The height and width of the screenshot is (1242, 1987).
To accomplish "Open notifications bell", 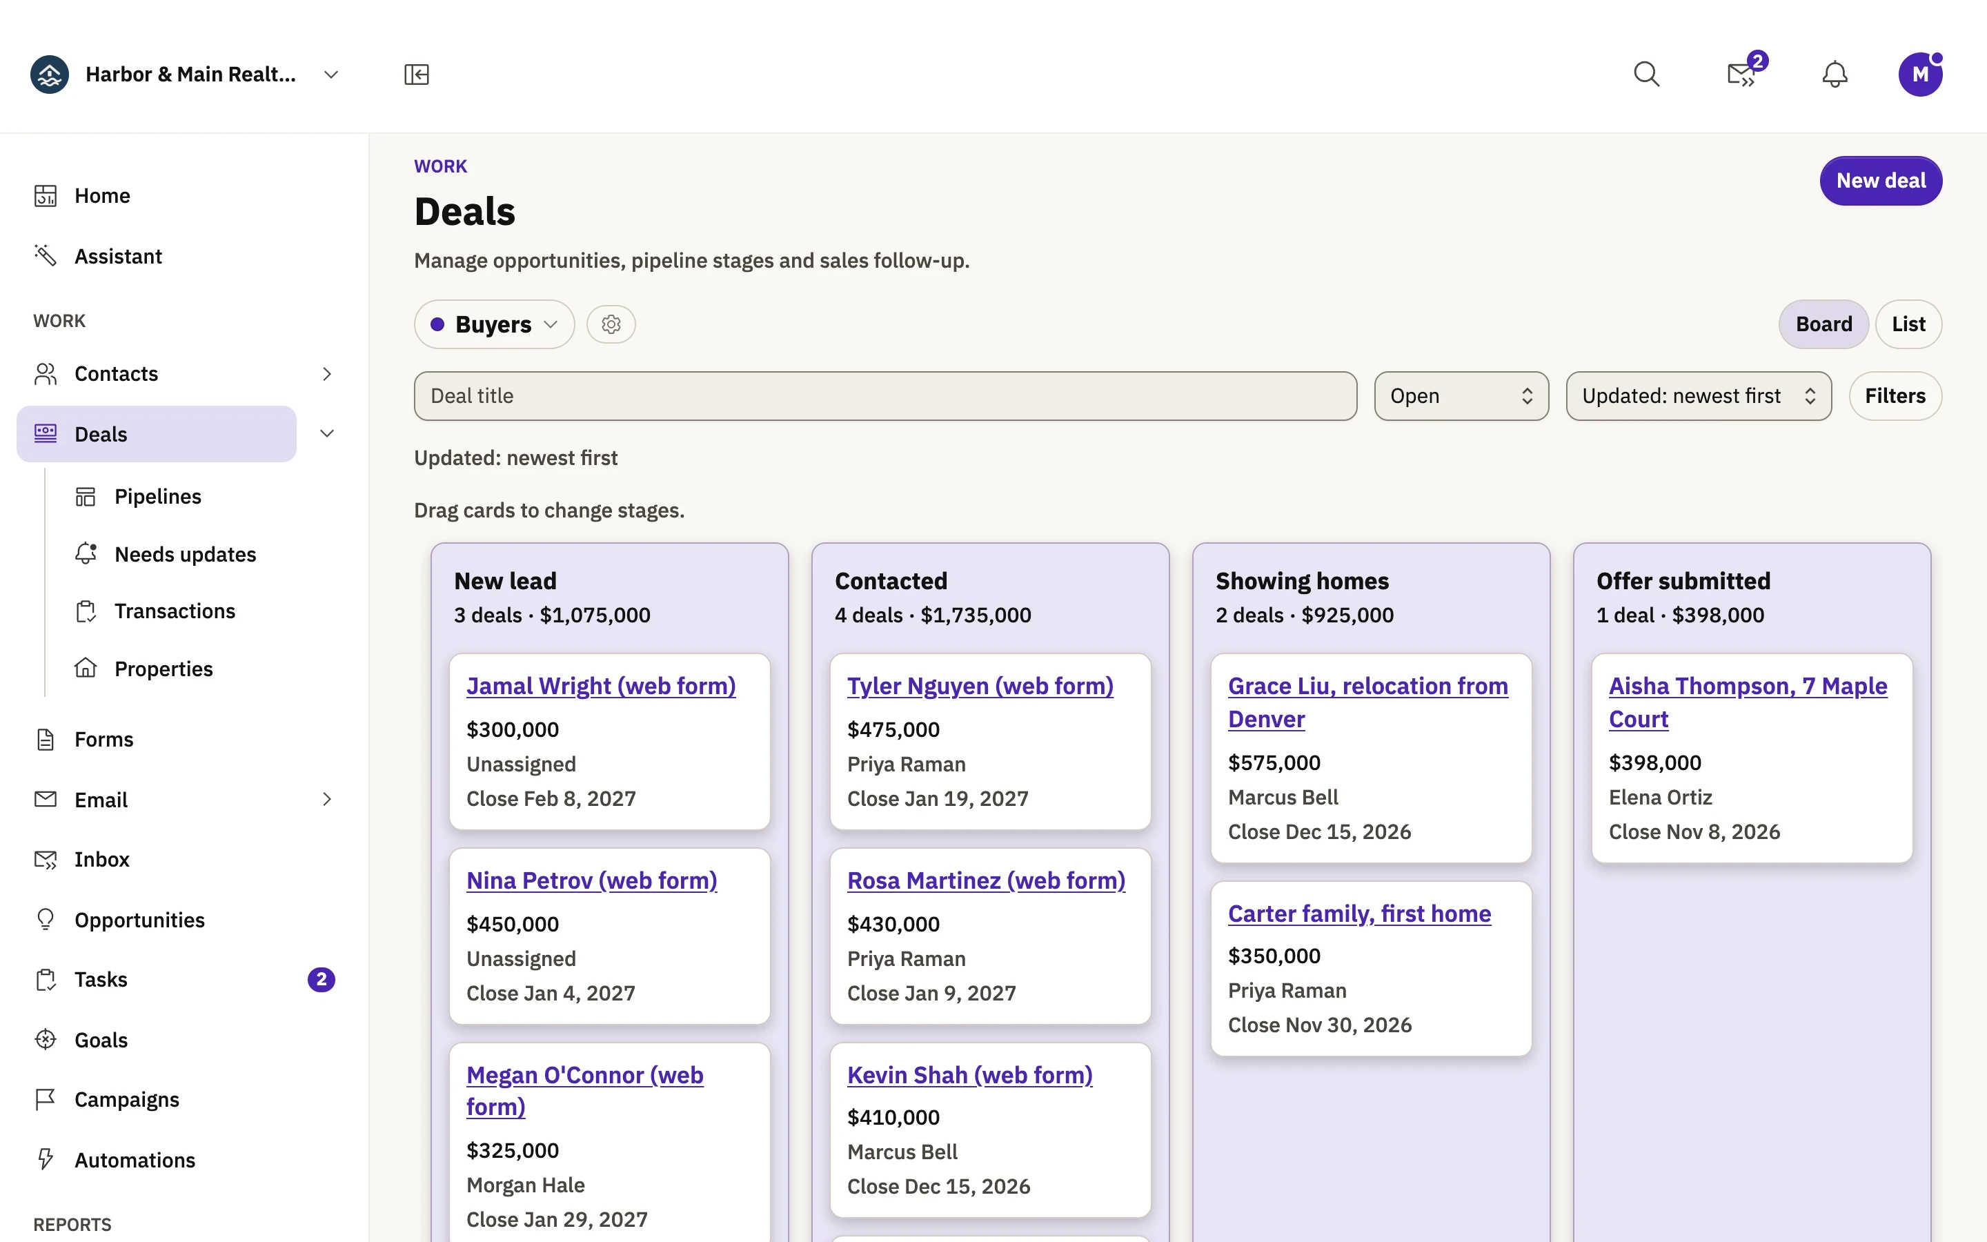I will (1835, 75).
